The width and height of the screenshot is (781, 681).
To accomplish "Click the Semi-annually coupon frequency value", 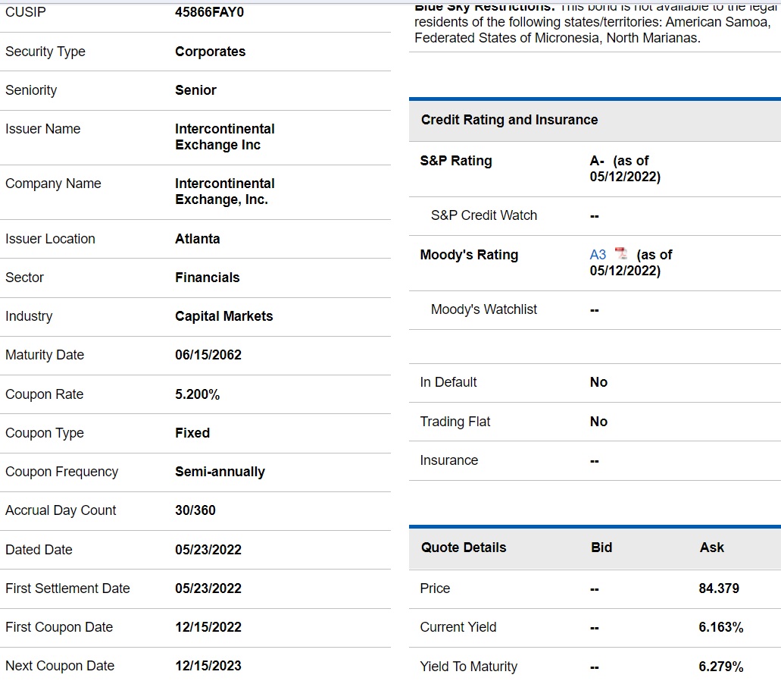I will pos(220,472).
